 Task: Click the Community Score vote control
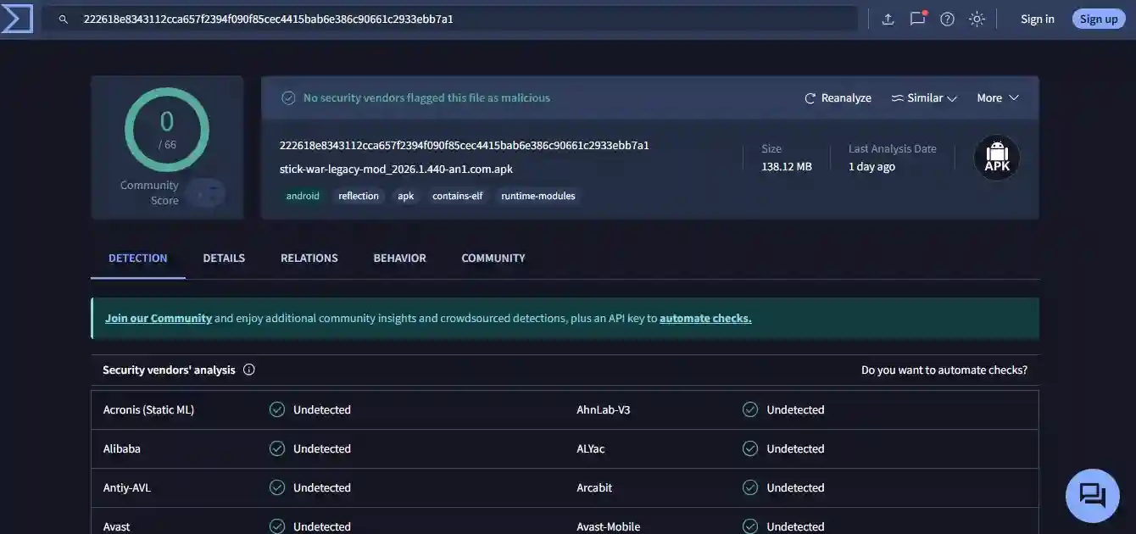click(206, 193)
